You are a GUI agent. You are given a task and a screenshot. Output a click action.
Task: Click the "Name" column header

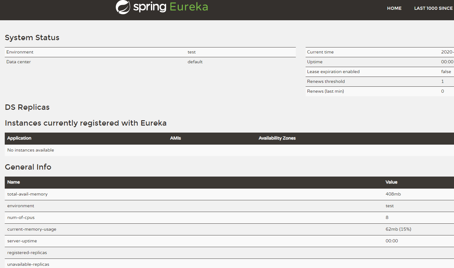(14, 182)
